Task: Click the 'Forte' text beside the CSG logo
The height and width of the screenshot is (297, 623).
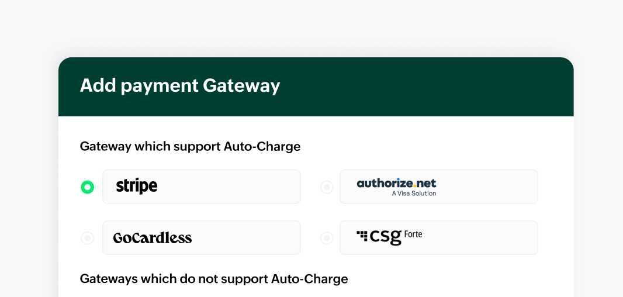Action: pyautogui.click(x=413, y=234)
